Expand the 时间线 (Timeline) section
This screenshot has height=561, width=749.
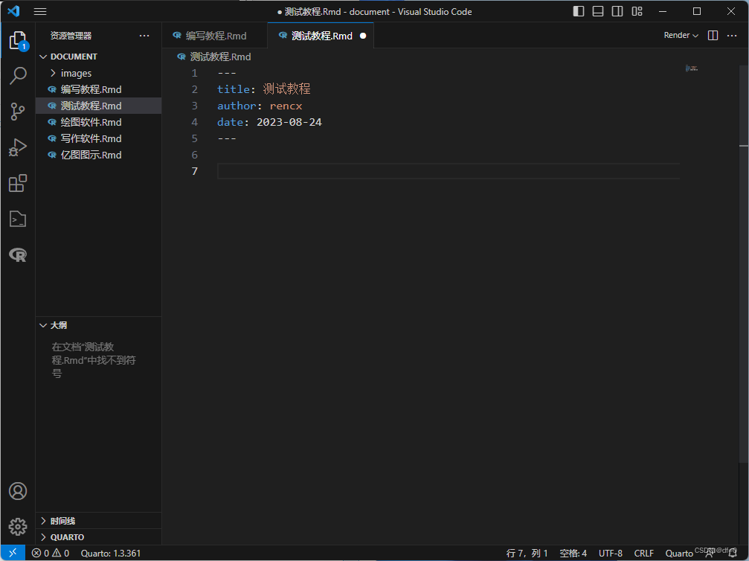coord(62,520)
